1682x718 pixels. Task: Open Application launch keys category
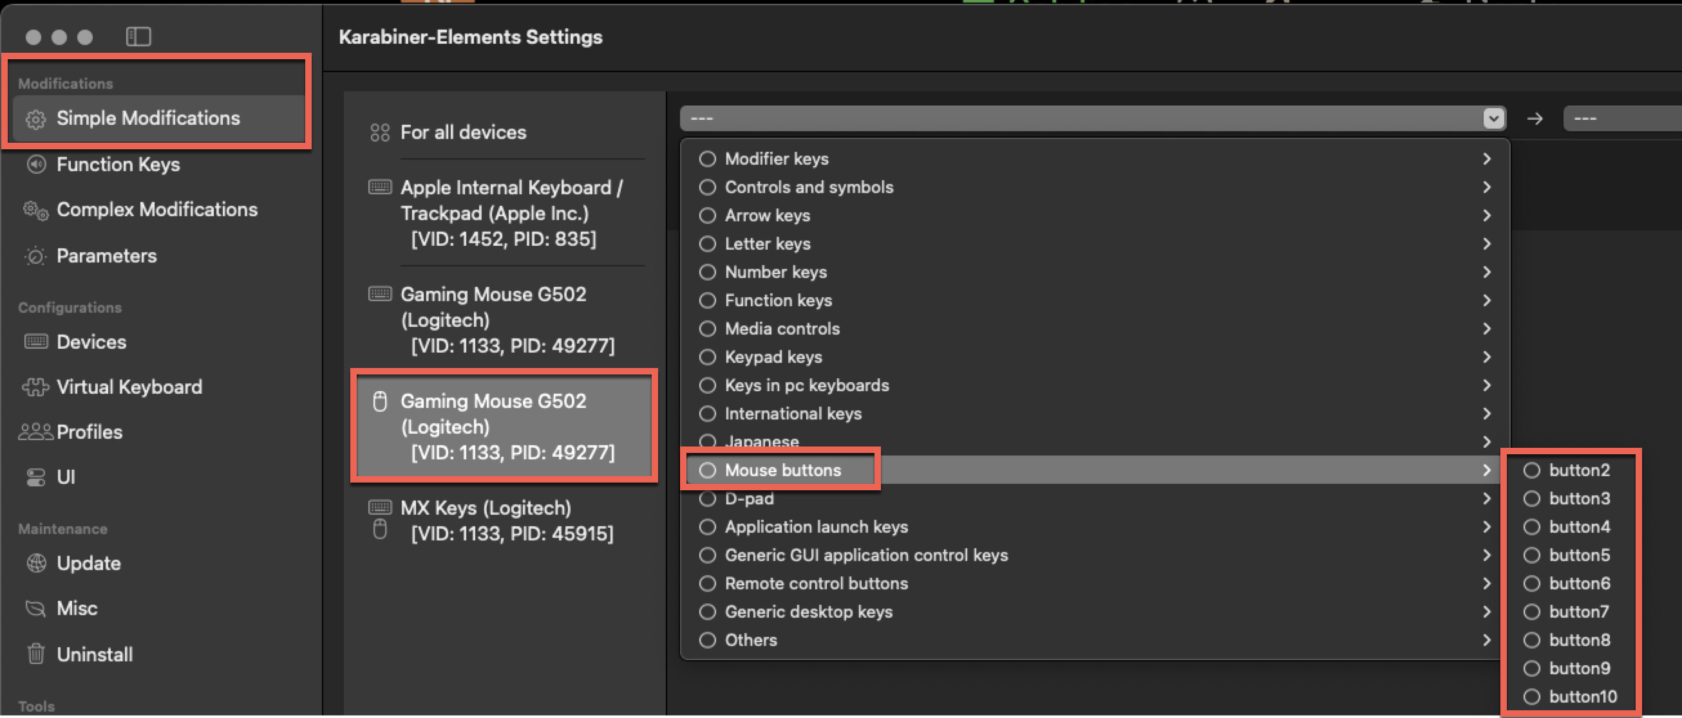pyautogui.click(x=815, y=527)
